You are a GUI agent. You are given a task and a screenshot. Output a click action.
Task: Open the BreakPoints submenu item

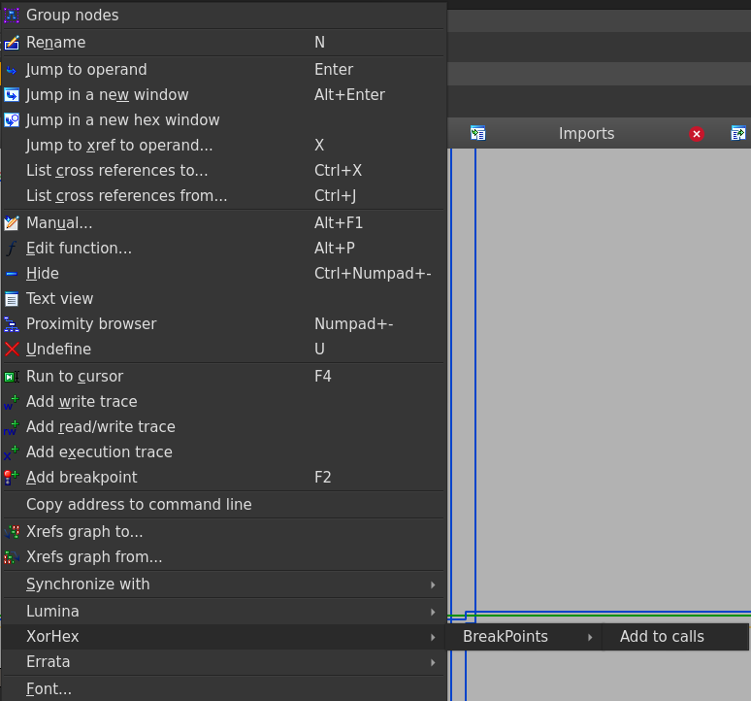tap(523, 637)
